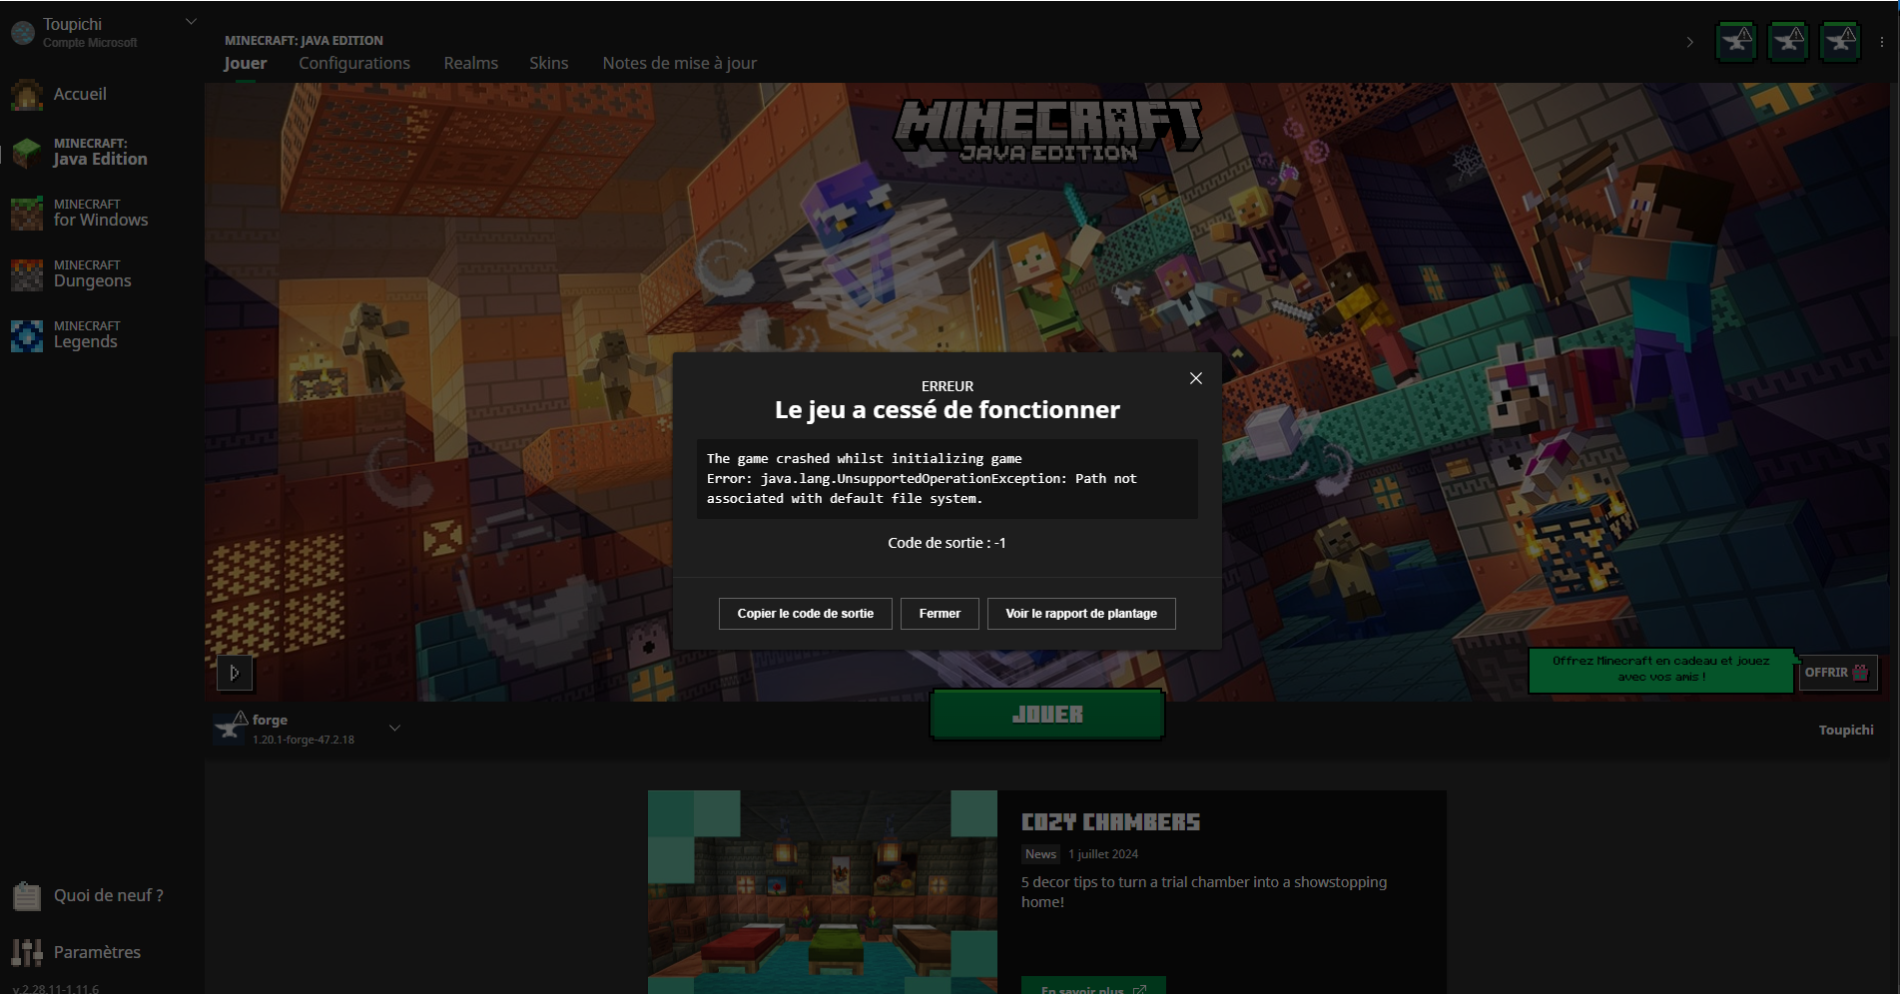
Task: Click the Fermer button
Action: pos(940,614)
